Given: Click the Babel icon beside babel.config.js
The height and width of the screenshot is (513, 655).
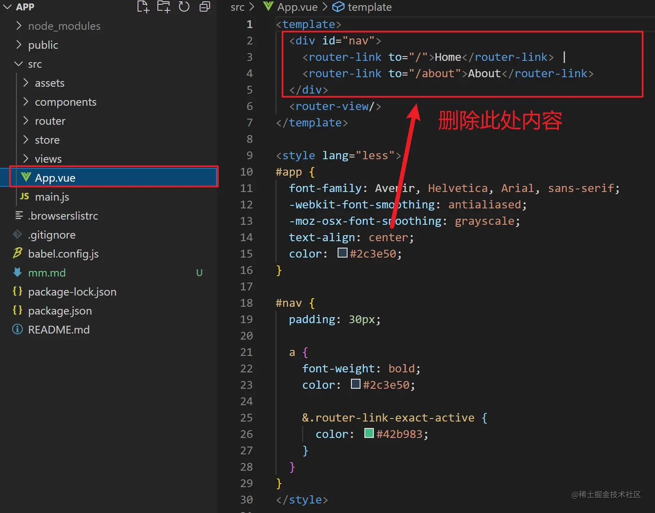Looking at the screenshot, I should tap(17, 253).
